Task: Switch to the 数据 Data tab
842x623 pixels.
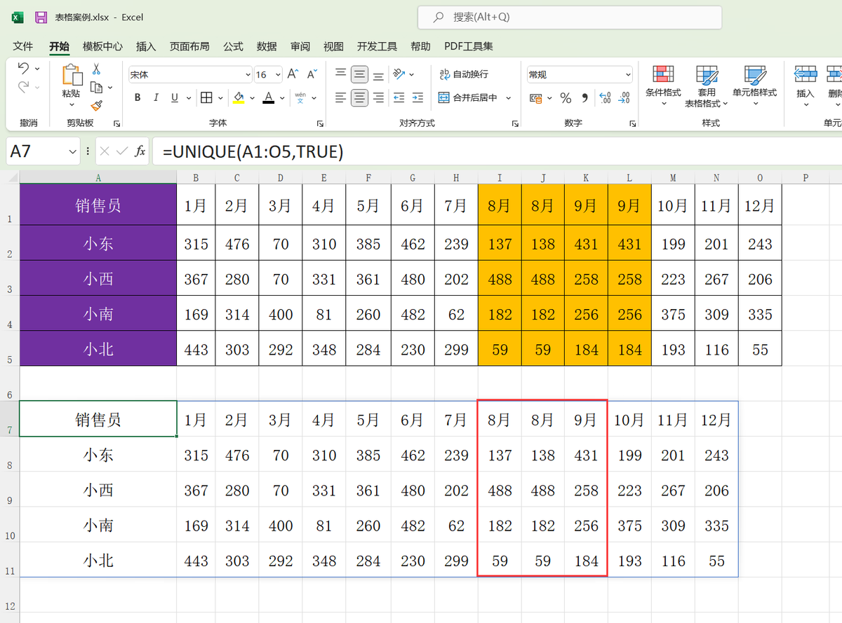Action: 267,46
